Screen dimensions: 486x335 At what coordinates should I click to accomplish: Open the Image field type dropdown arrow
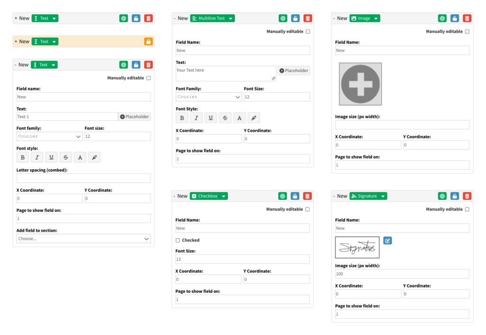coord(376,18)
